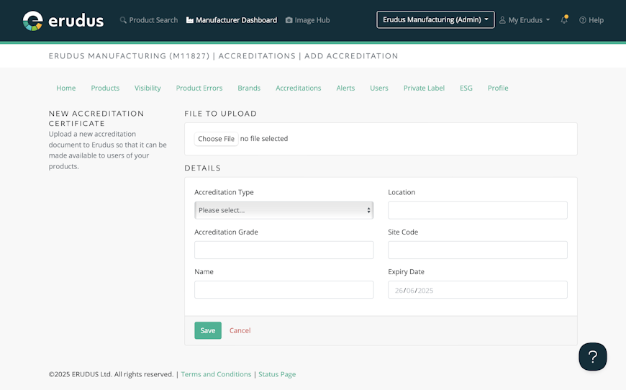The image size is (626, 390).
Task: Focus the Name input field
Action: tap(283, 289)
